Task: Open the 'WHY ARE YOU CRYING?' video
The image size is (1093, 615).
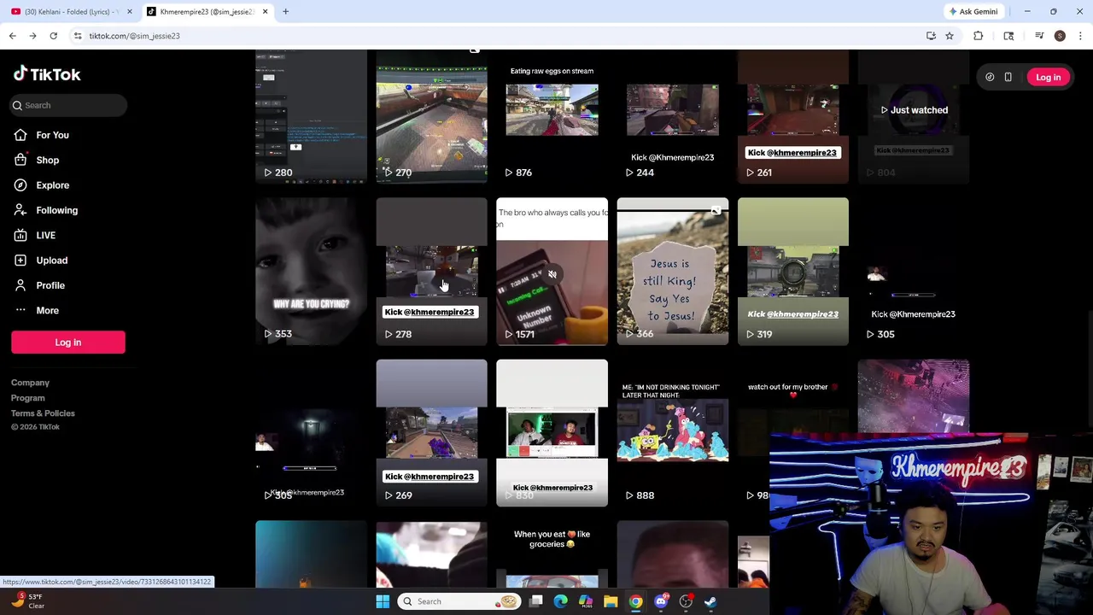Action: click(311, 272)
